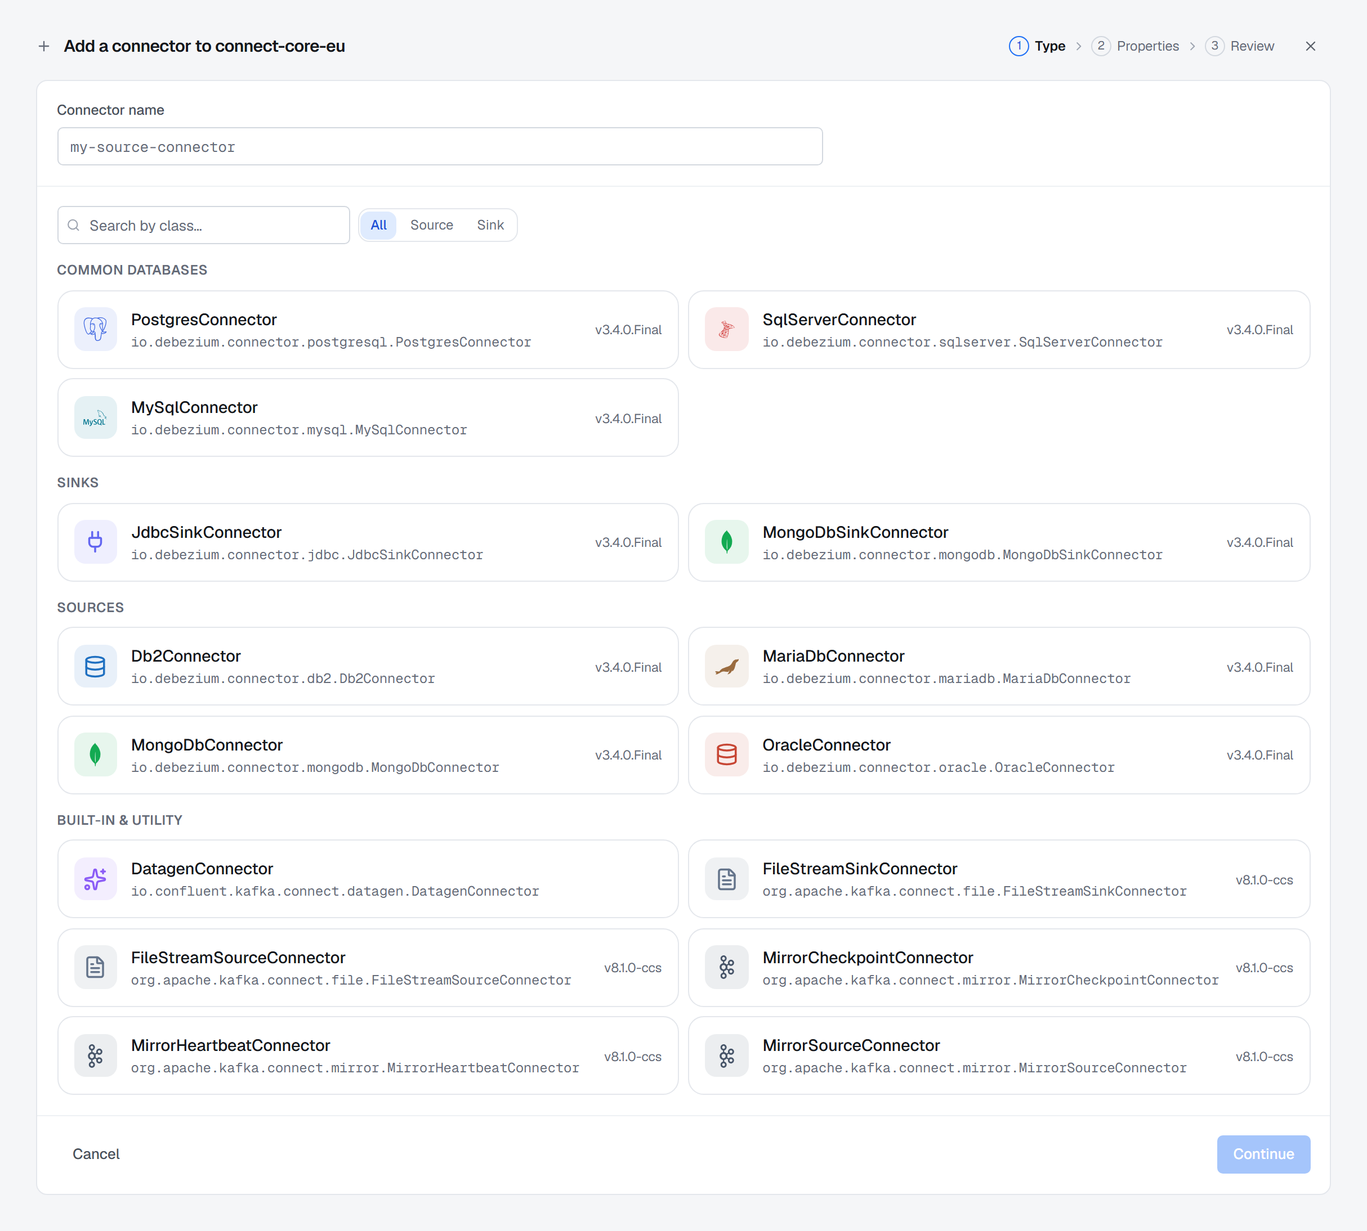Select the MirrorCheckpointConnector title text
The image size is (1367, 1231).
tap(868, 958)
